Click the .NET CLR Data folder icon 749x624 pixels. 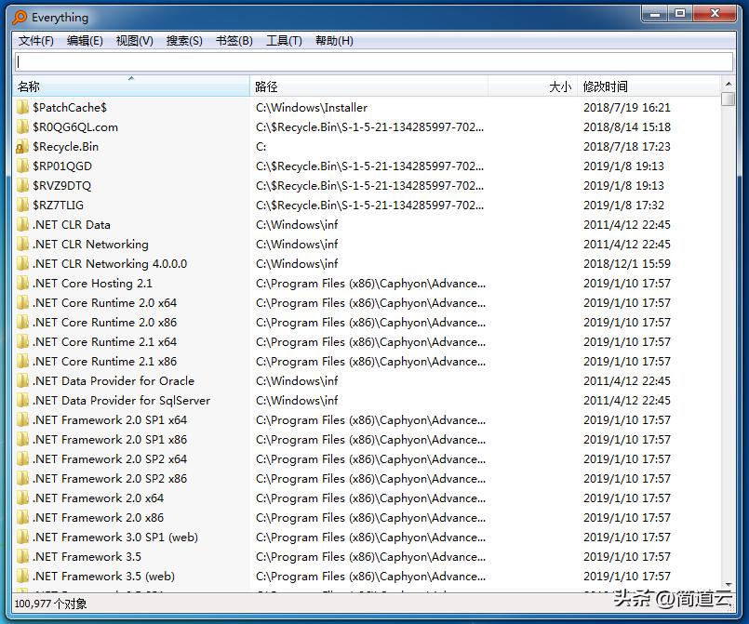pos(22,225)
